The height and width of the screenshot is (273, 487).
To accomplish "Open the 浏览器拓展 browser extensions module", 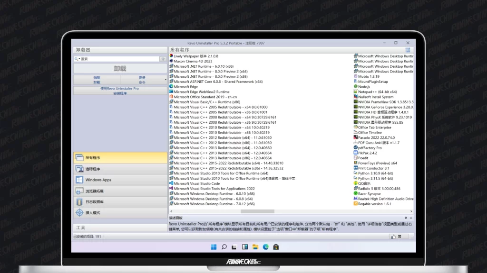I will click(x=94, y=191).
